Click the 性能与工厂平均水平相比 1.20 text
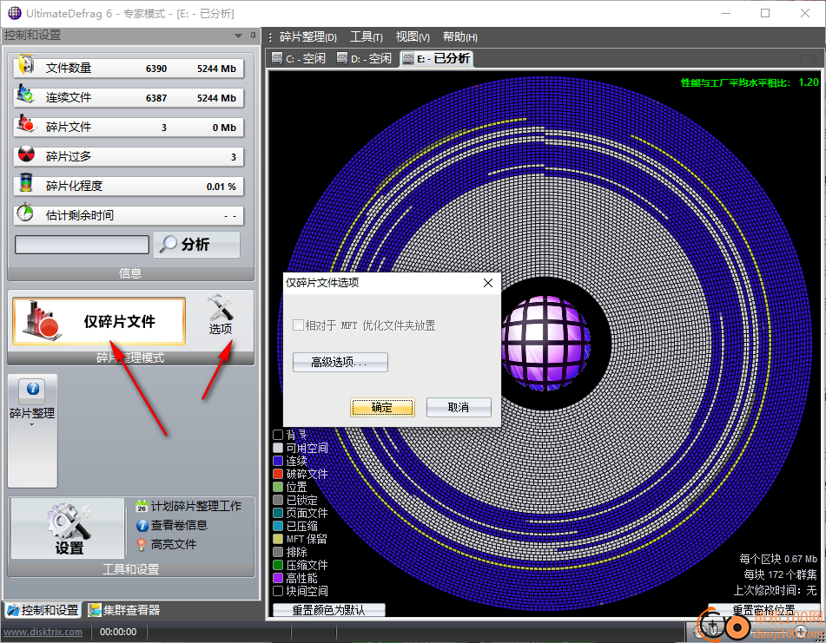This screenshot has height=643, width=826. point(750,82)
